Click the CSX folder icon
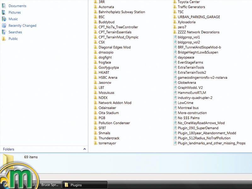Screen dimensions: 252x189 click(x=96, y=42)
